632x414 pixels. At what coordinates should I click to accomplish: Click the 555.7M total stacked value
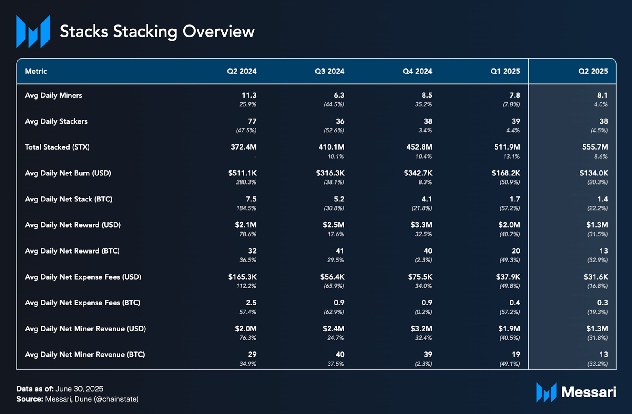click(595, 147)
